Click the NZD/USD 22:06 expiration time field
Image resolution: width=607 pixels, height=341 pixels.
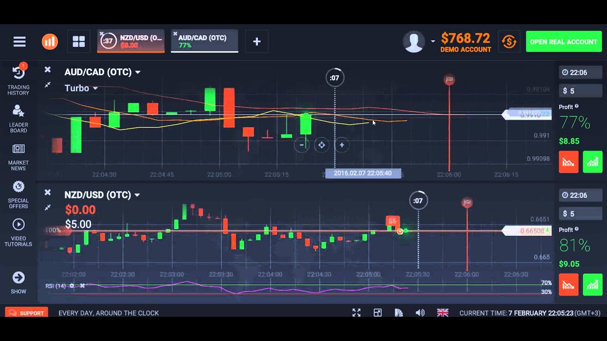point(580,195)
